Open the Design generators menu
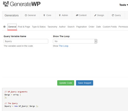 pyautogui.click(x=99, y=15)
